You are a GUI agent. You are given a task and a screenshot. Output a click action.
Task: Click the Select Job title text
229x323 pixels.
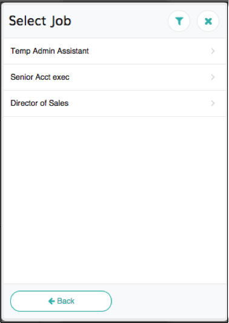coord(40,21)
